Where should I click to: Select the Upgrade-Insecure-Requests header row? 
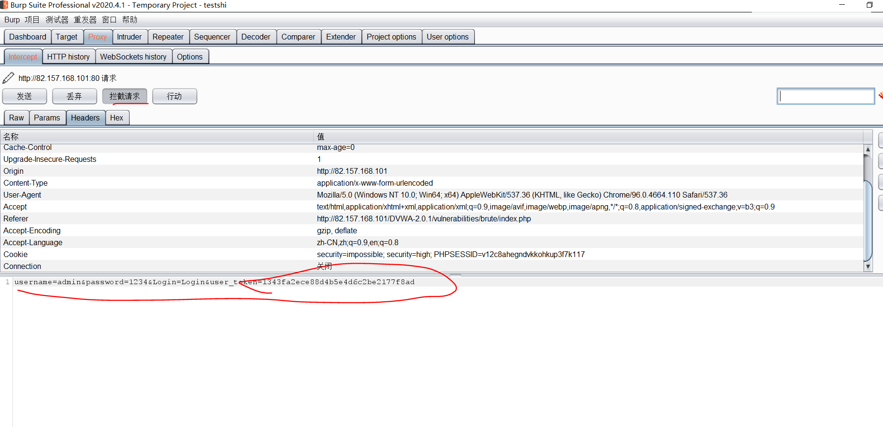click(431, 159)
